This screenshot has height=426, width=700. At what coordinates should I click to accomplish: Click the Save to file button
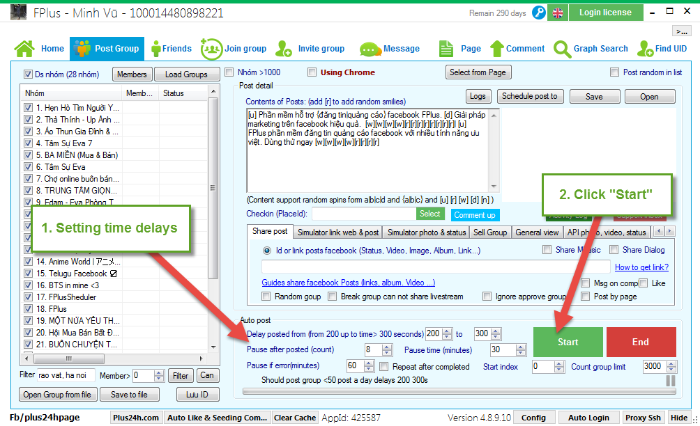coord(129,395)
